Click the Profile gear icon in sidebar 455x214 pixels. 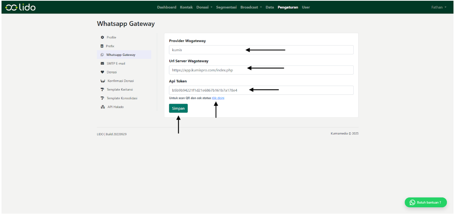(102, 37)
